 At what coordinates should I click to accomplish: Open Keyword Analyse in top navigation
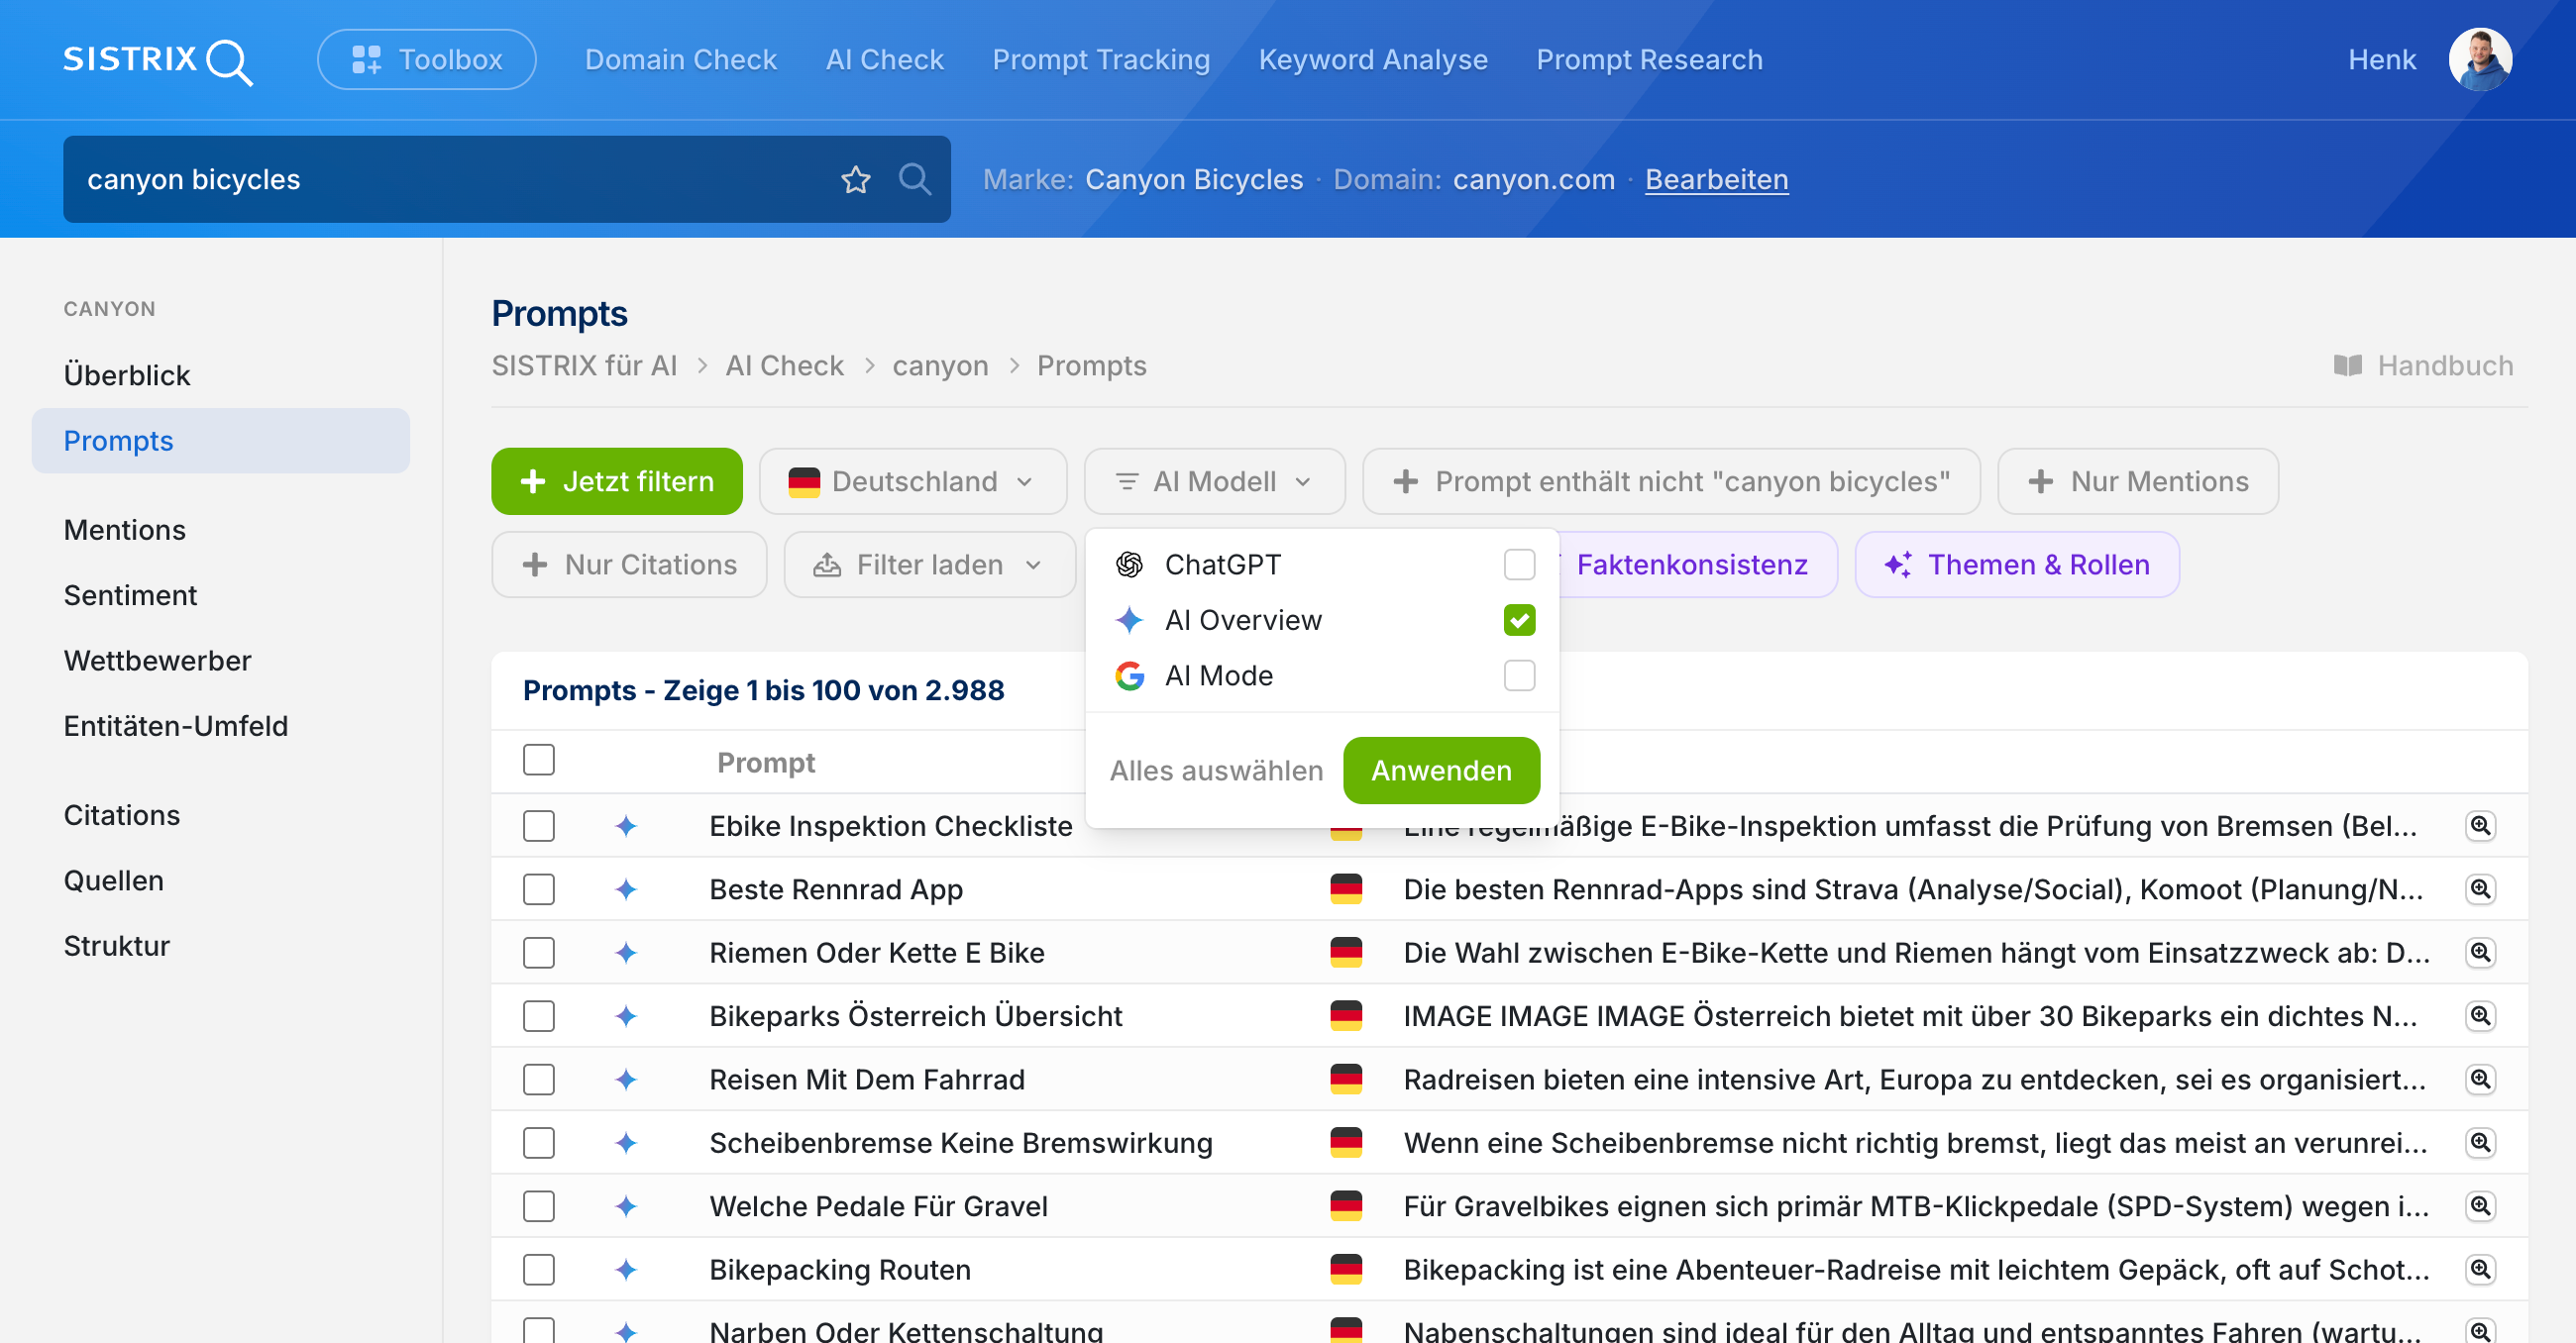(1372, 60)
